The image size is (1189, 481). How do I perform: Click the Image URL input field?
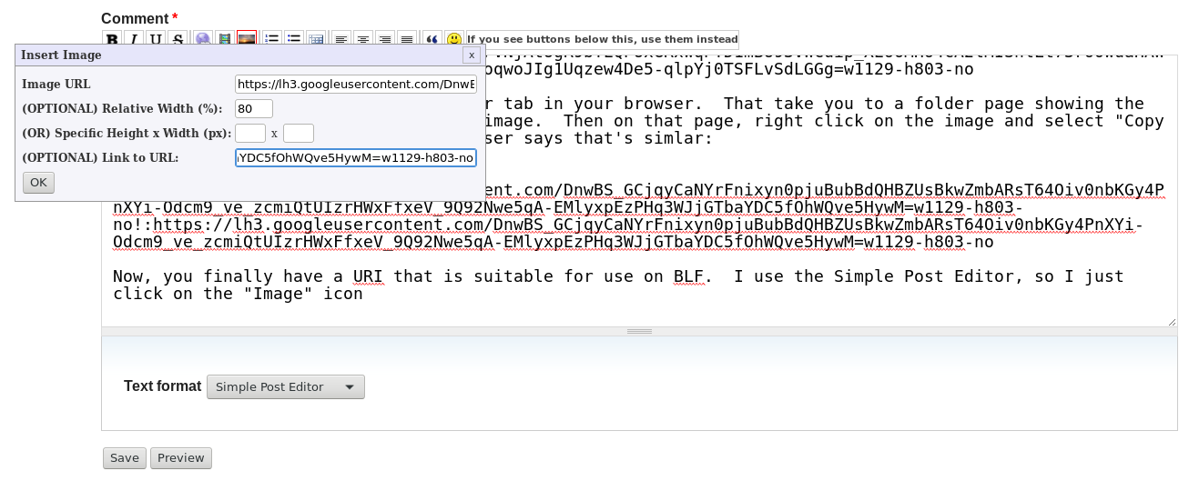(356, 85)
